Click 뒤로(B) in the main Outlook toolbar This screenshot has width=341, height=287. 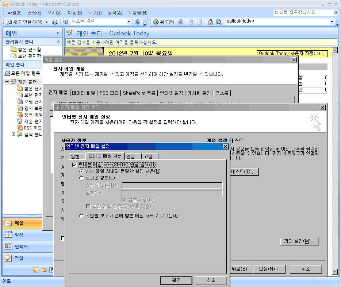(x=164, y=22)
